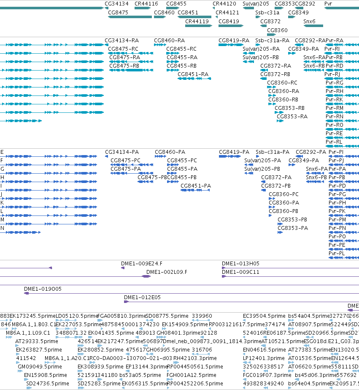Select the Snx6 gene label
The image size is (359, 390).
point(309,22)
